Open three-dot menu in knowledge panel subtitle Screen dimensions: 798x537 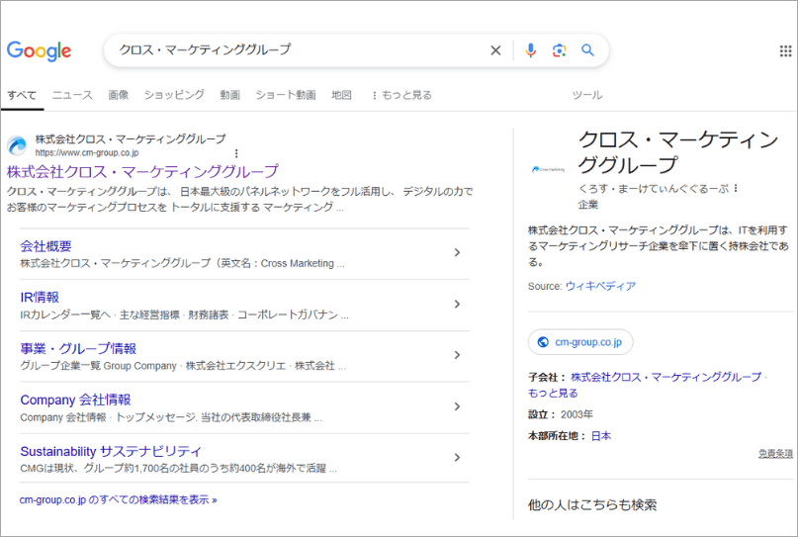coord(736,188)
